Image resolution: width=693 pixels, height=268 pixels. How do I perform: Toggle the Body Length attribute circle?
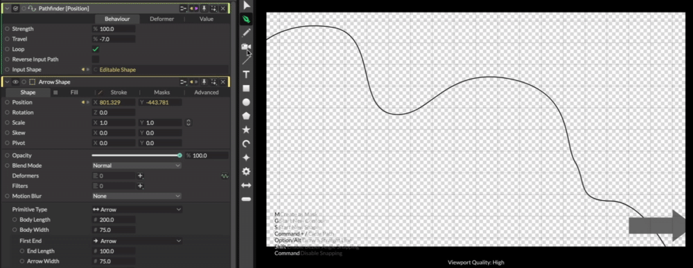tap(15, 220)
